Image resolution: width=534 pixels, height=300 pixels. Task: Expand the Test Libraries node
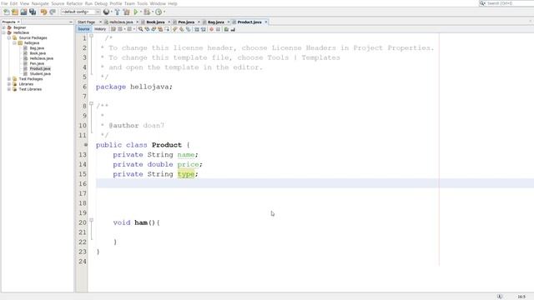(x=9, y=89)
